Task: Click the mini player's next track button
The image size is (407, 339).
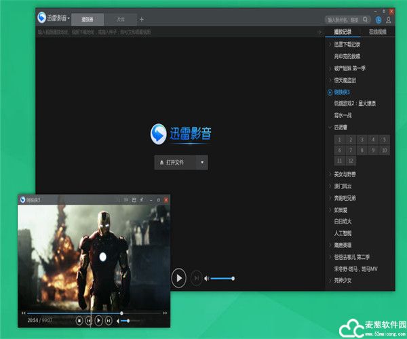Action: coord(109,319)
